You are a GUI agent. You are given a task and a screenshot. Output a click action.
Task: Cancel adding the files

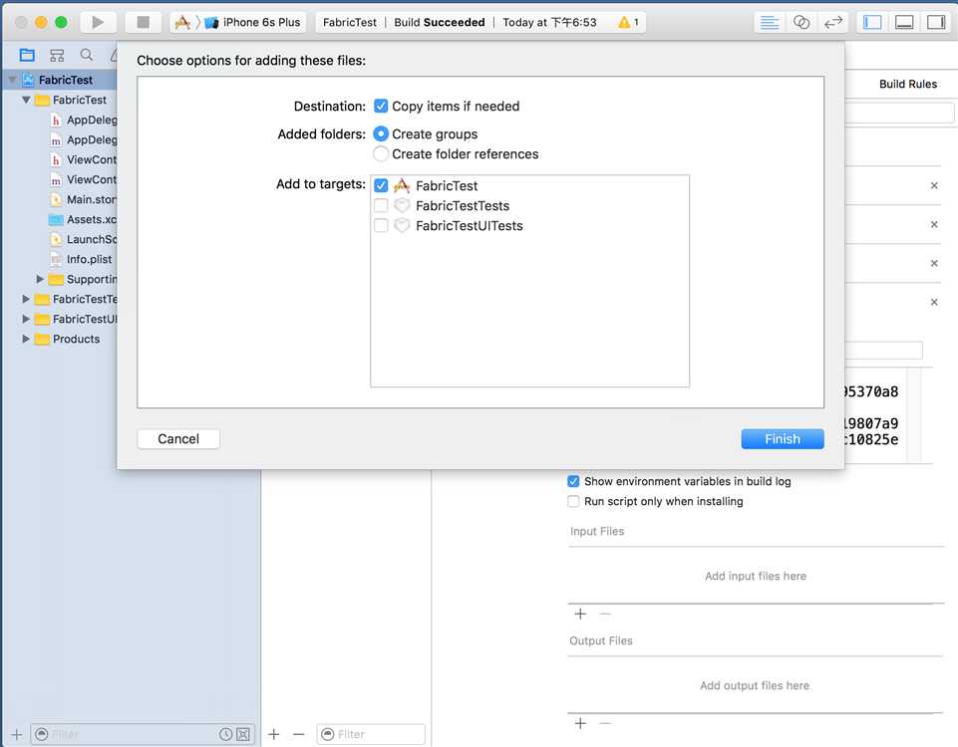tap(178, 439)
